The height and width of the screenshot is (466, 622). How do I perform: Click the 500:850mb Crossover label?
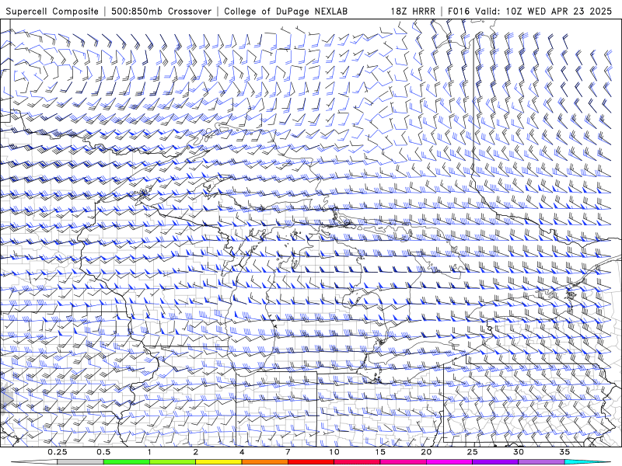tap(161, 11)
